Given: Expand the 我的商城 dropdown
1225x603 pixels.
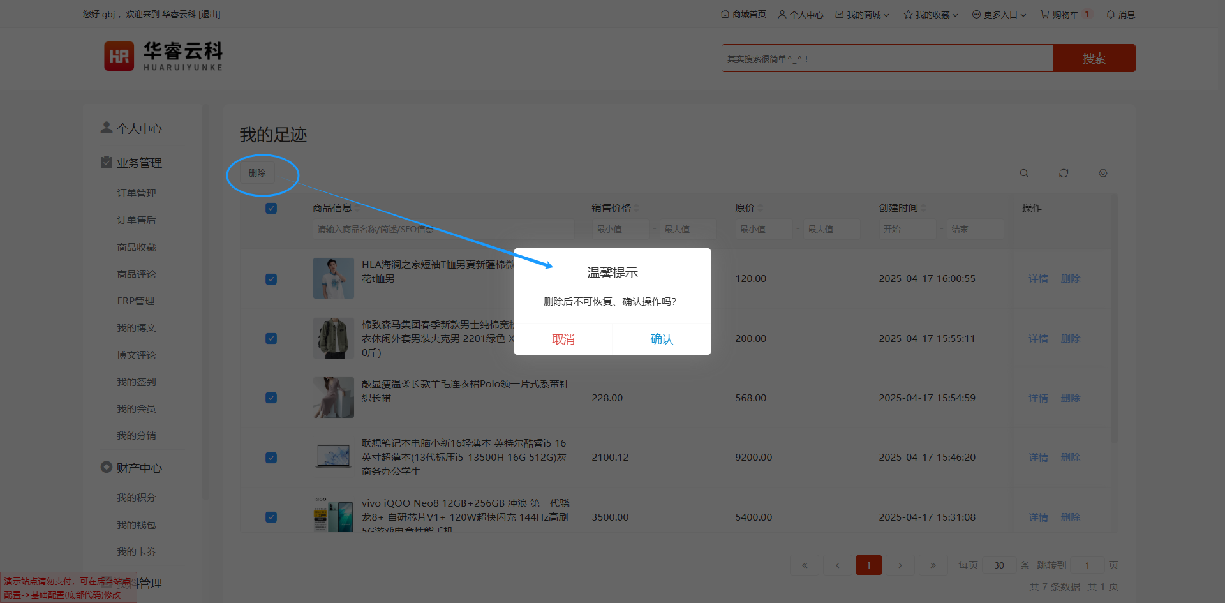Looking at the screenshot, I should click(x=863, y=14).
